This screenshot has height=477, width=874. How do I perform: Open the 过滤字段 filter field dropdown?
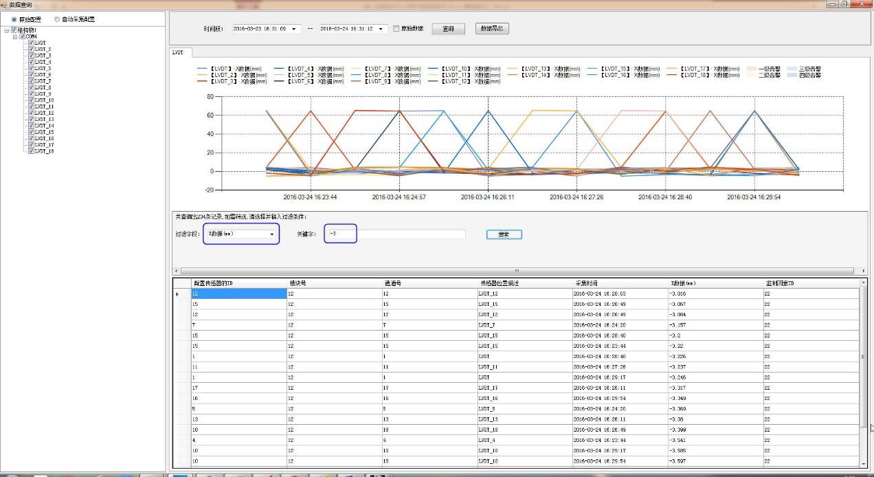(272, 234)
